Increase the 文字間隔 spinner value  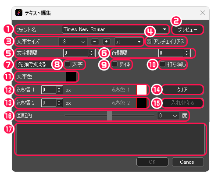(92, 51)
